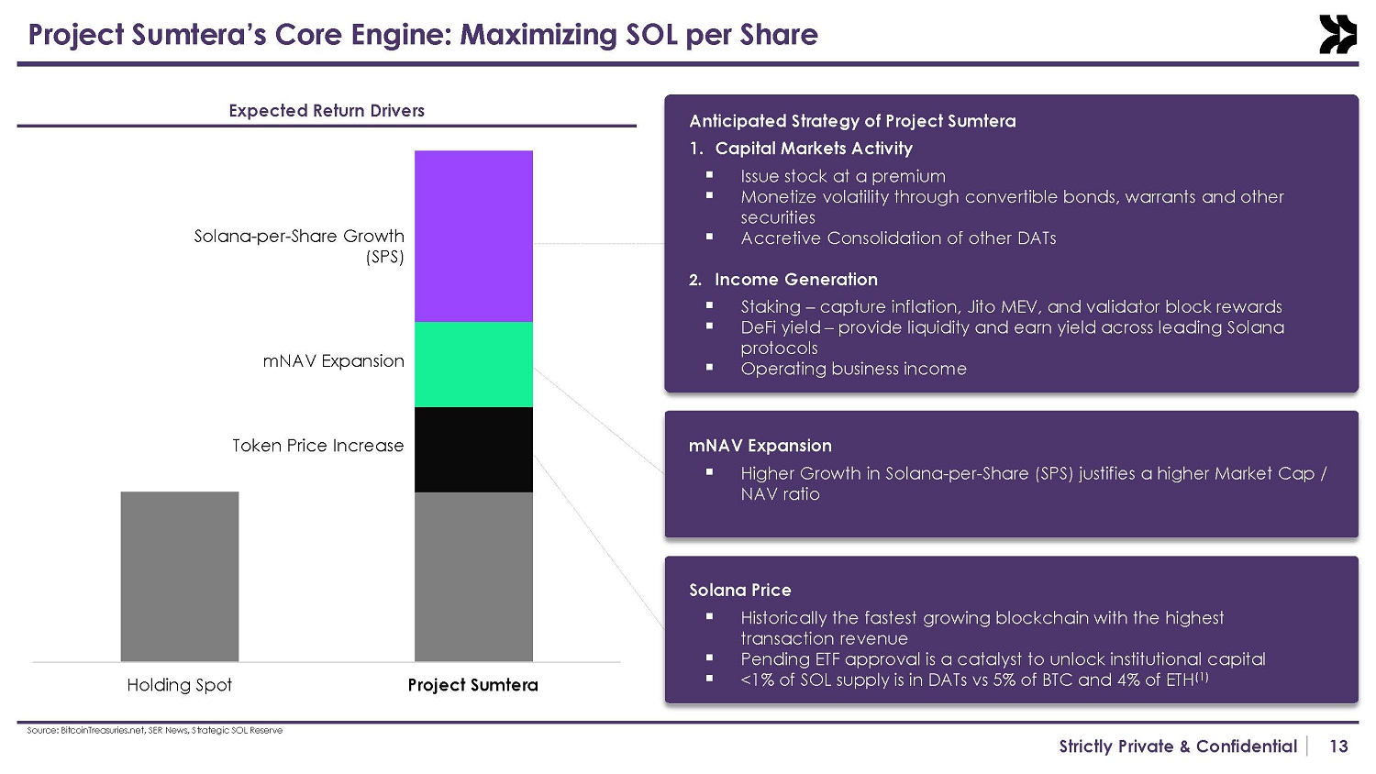Click the Solana Price panel heading

739,591
